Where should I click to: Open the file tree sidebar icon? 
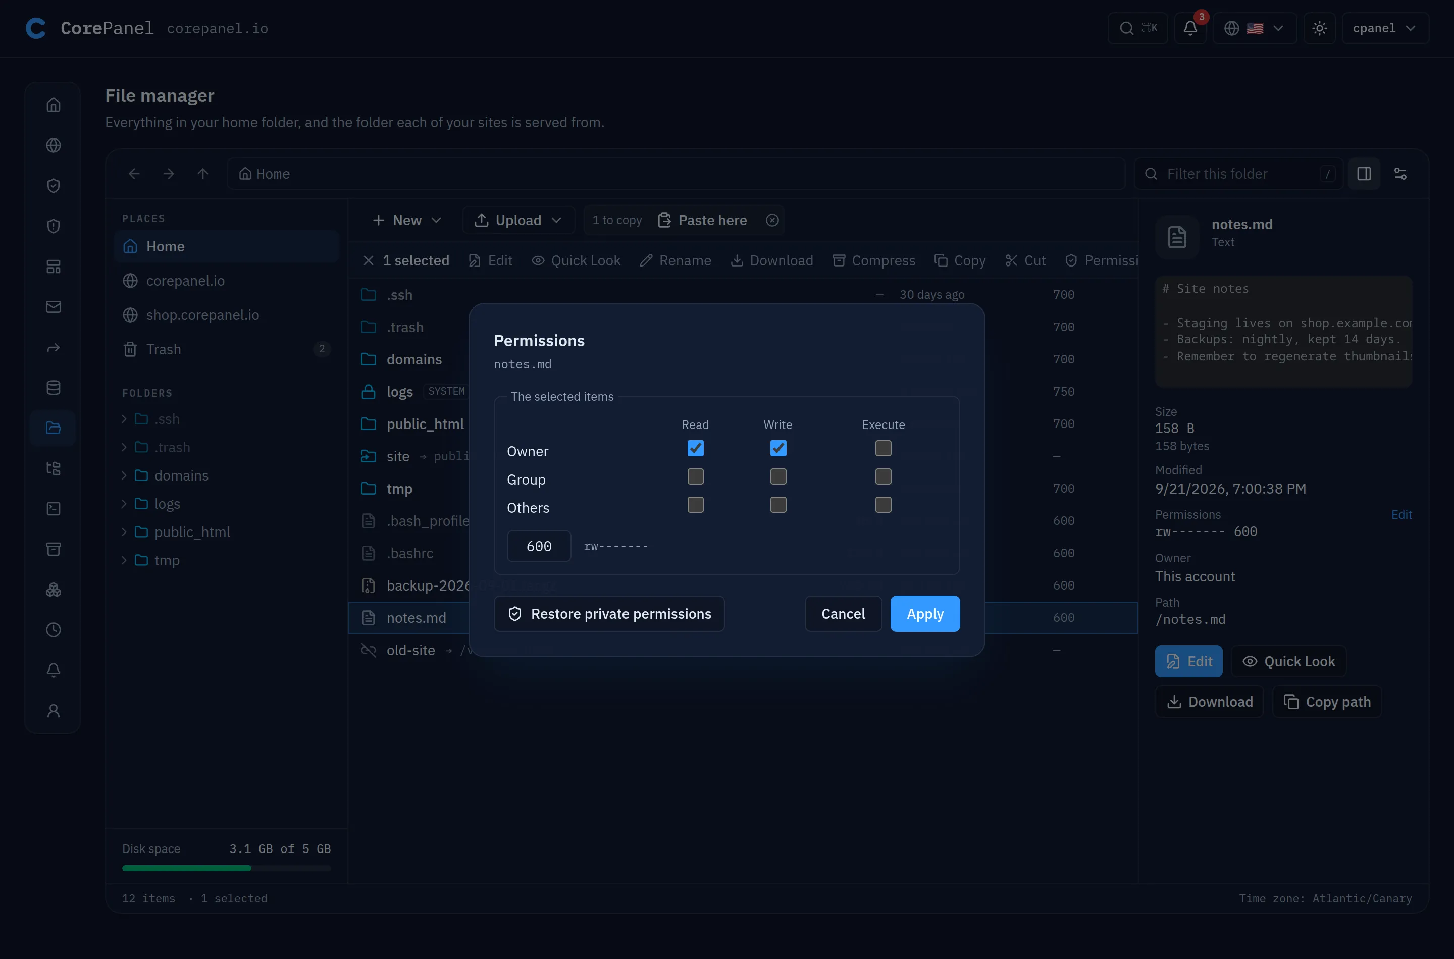point(53,468)
